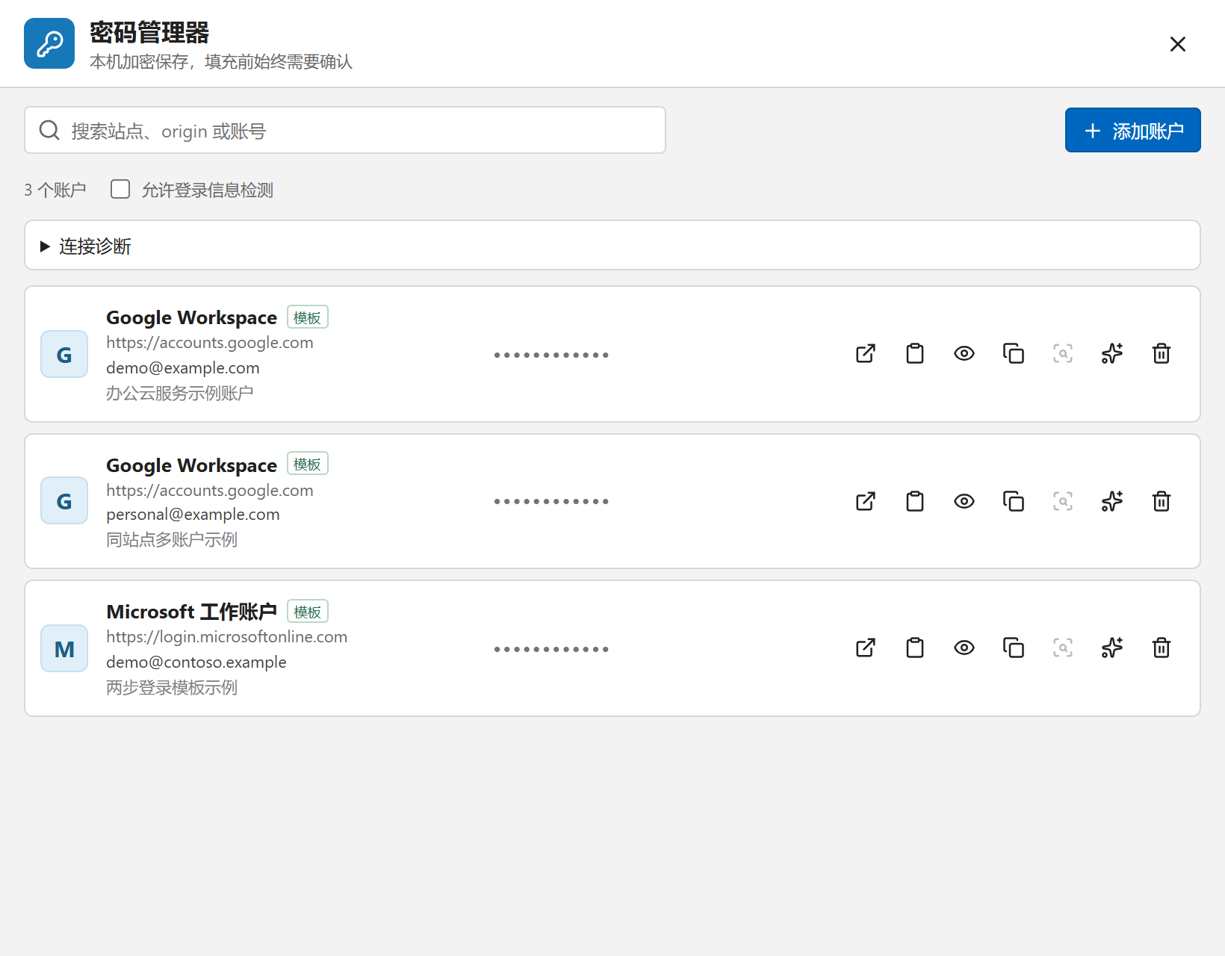The image size is (1225, 956).
Task: Enable 允许登录信息检测 checkbox
Action: point(120,189)
